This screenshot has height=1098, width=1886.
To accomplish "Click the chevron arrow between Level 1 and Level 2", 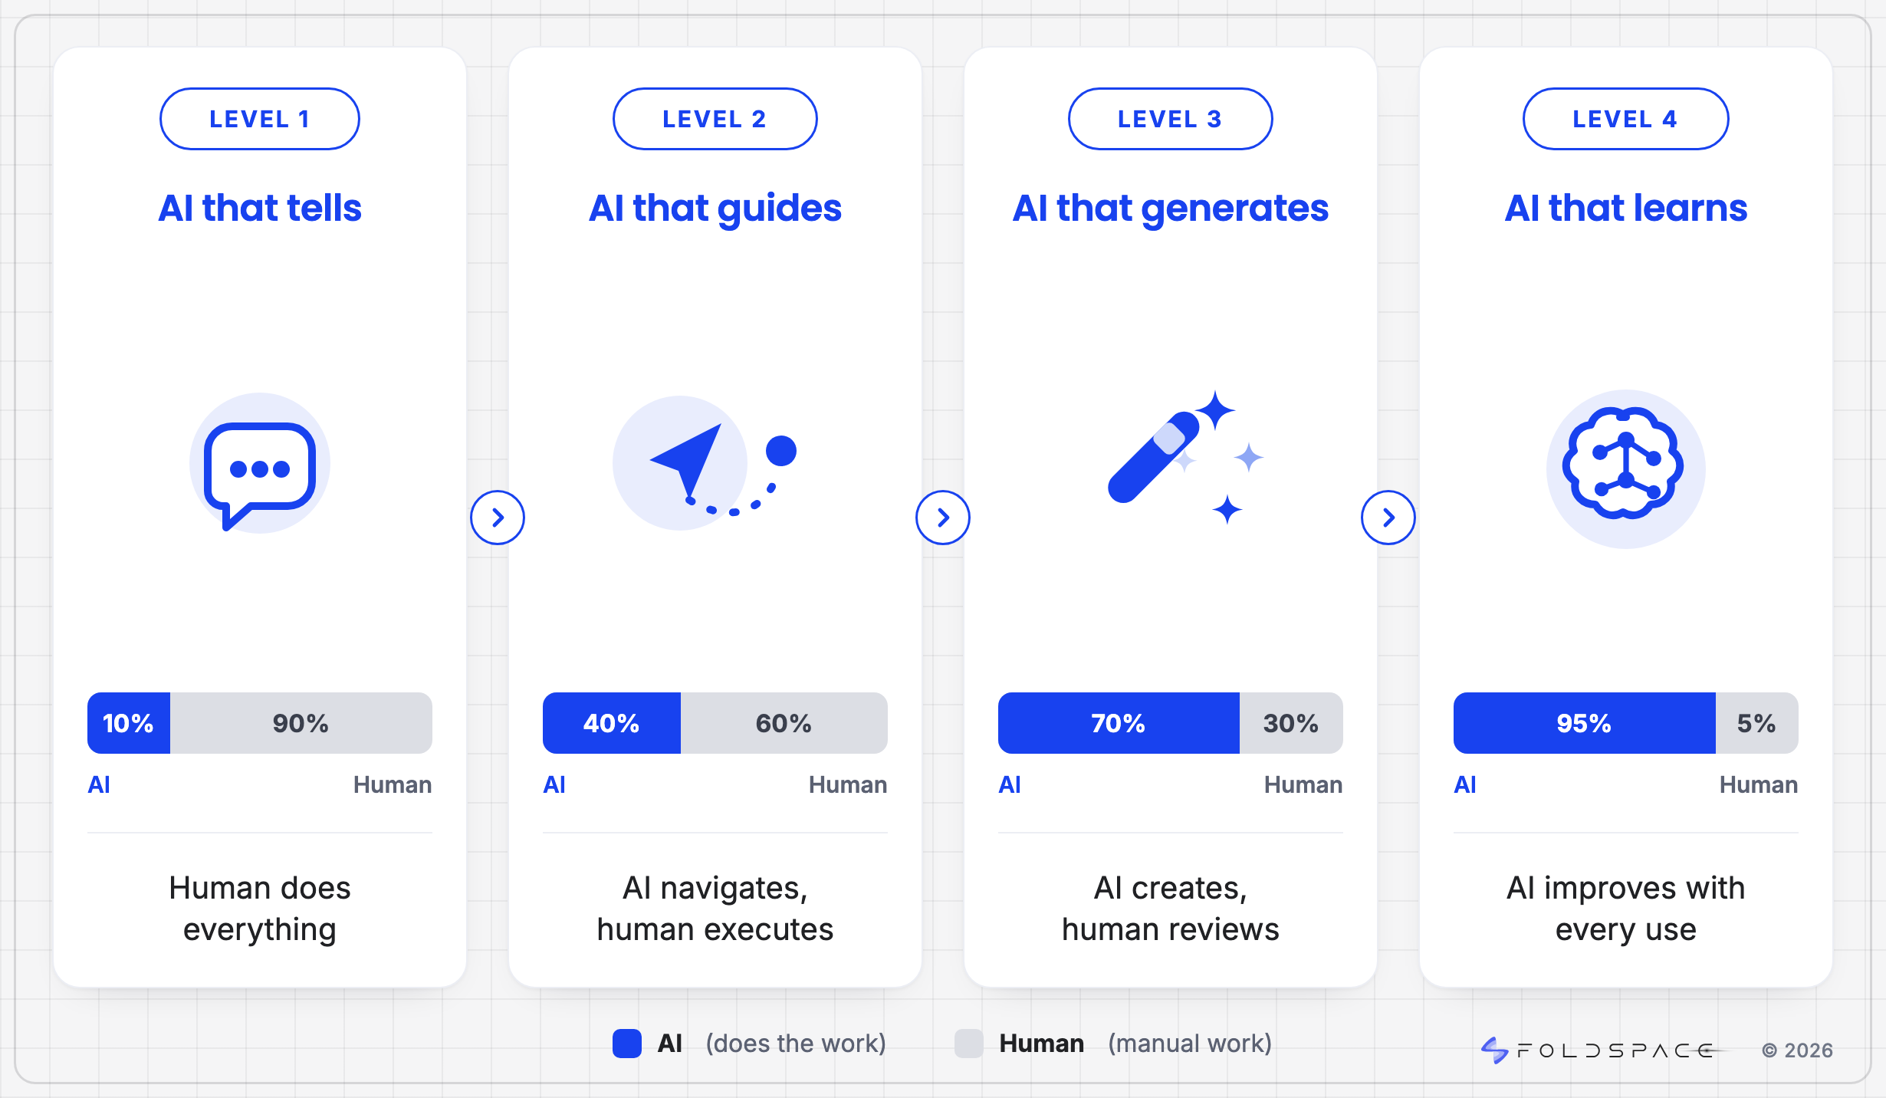I will coord(498,518).
